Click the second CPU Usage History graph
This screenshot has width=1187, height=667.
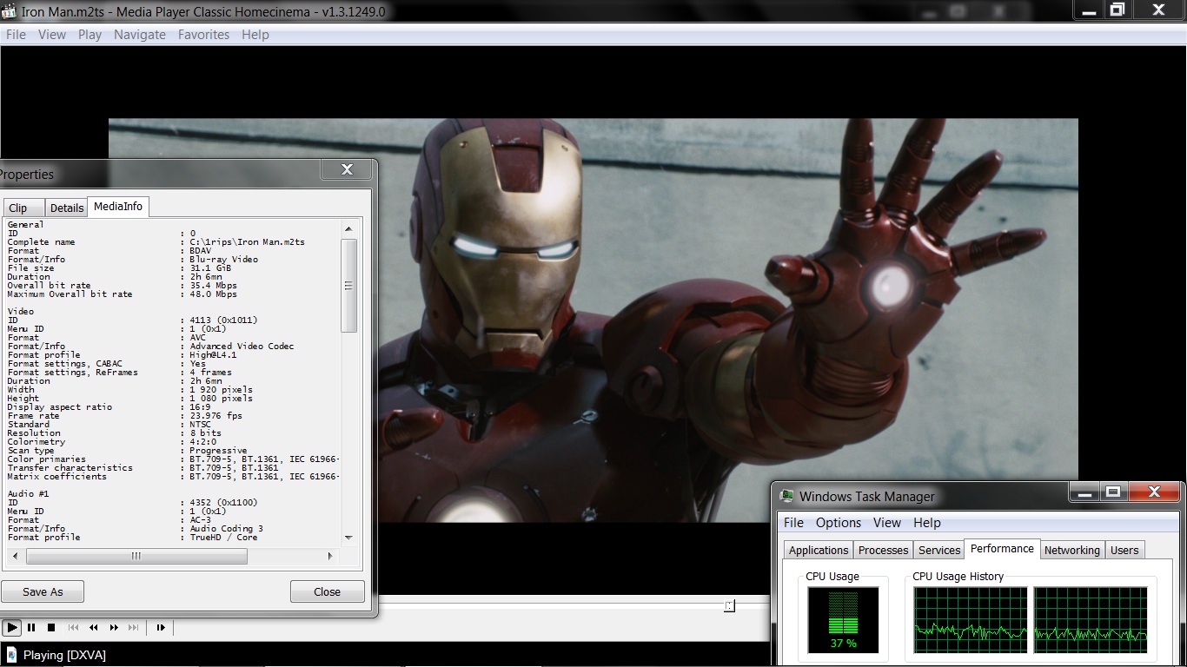(x=1091, y=620)
